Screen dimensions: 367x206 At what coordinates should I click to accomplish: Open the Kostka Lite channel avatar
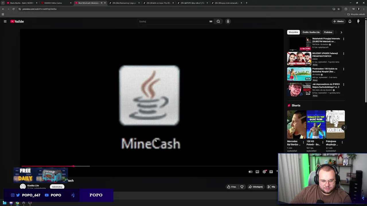[23, 187]
